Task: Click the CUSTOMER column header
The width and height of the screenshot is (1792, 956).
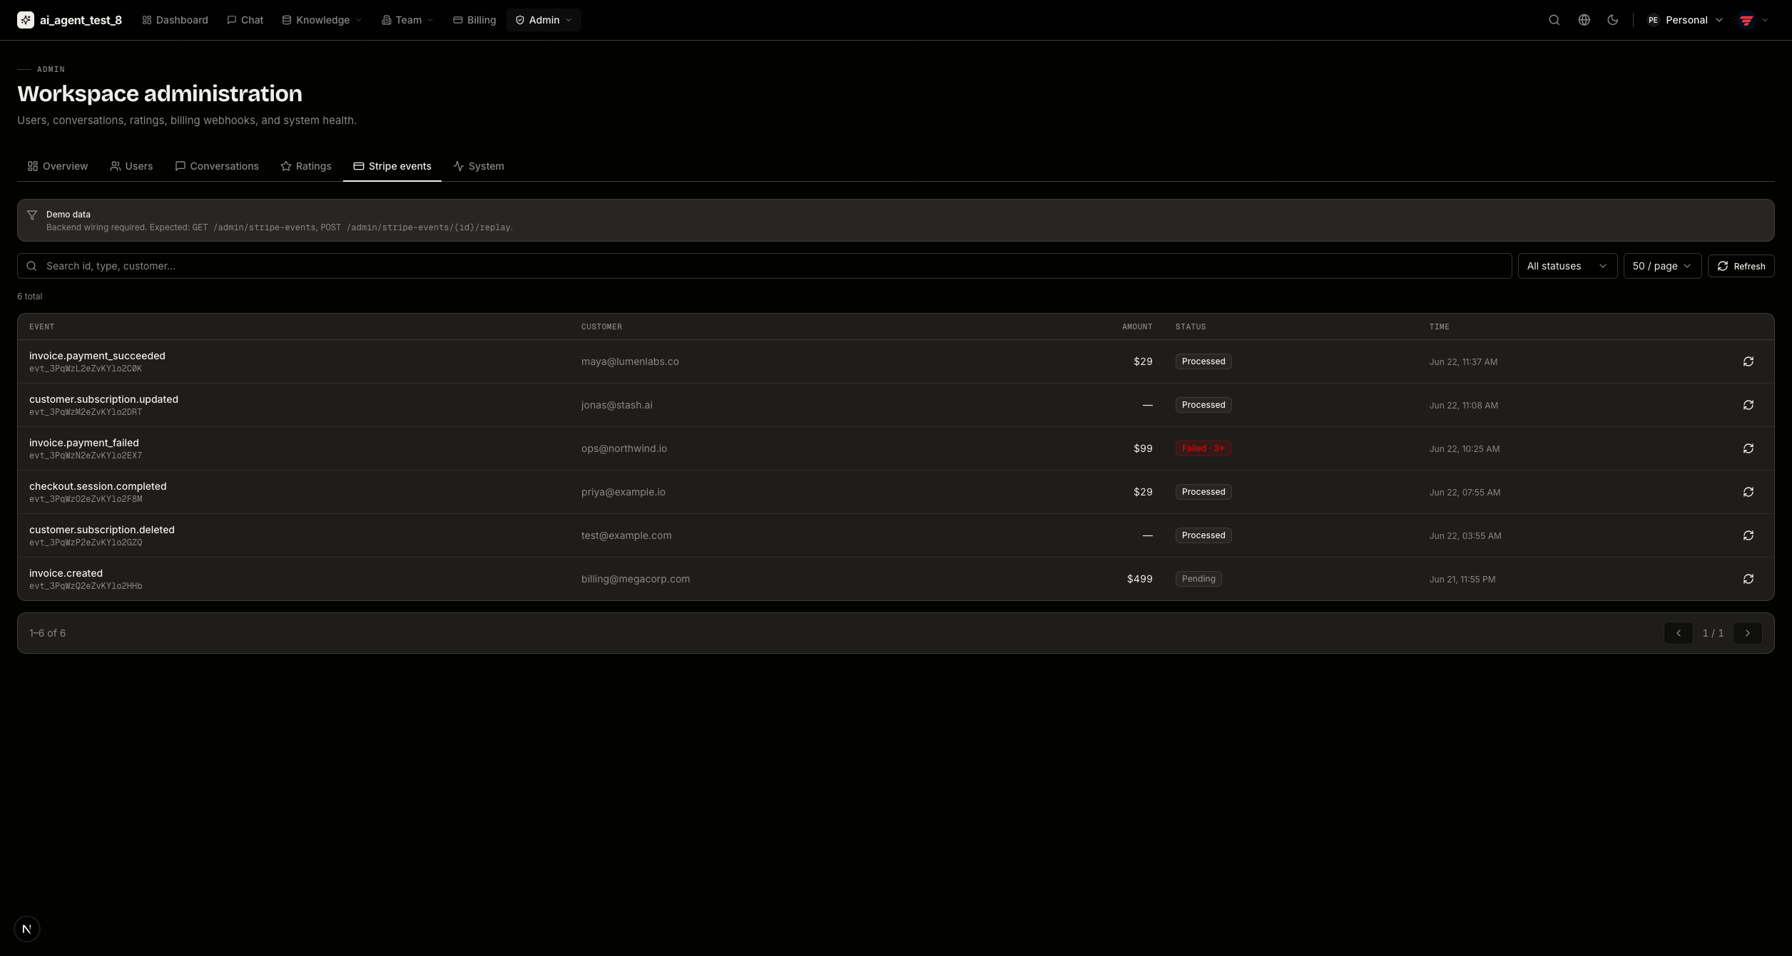Action: point(601,327)
